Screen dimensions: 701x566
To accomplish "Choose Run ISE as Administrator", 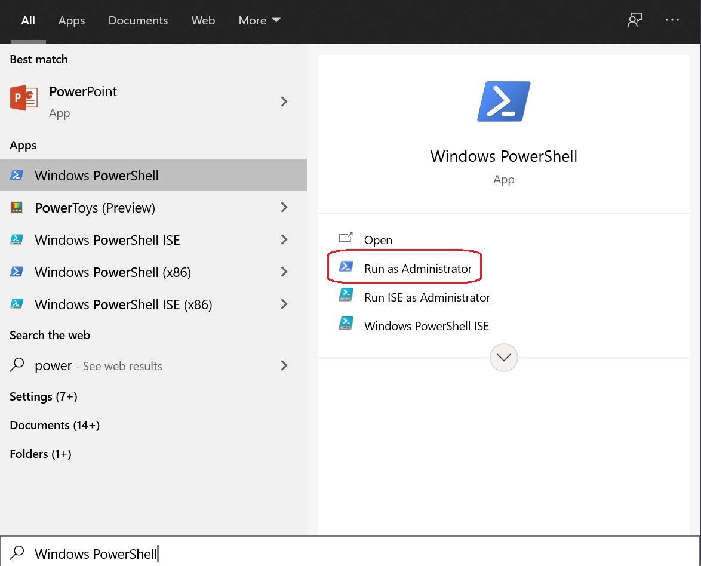I will (428, 297).
